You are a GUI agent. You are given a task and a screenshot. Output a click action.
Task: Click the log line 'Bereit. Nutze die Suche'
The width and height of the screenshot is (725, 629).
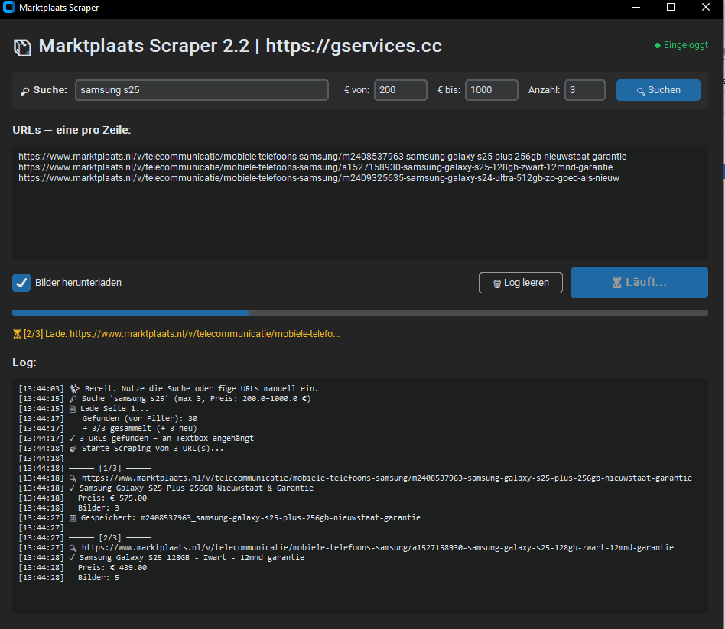click(168, 389)
